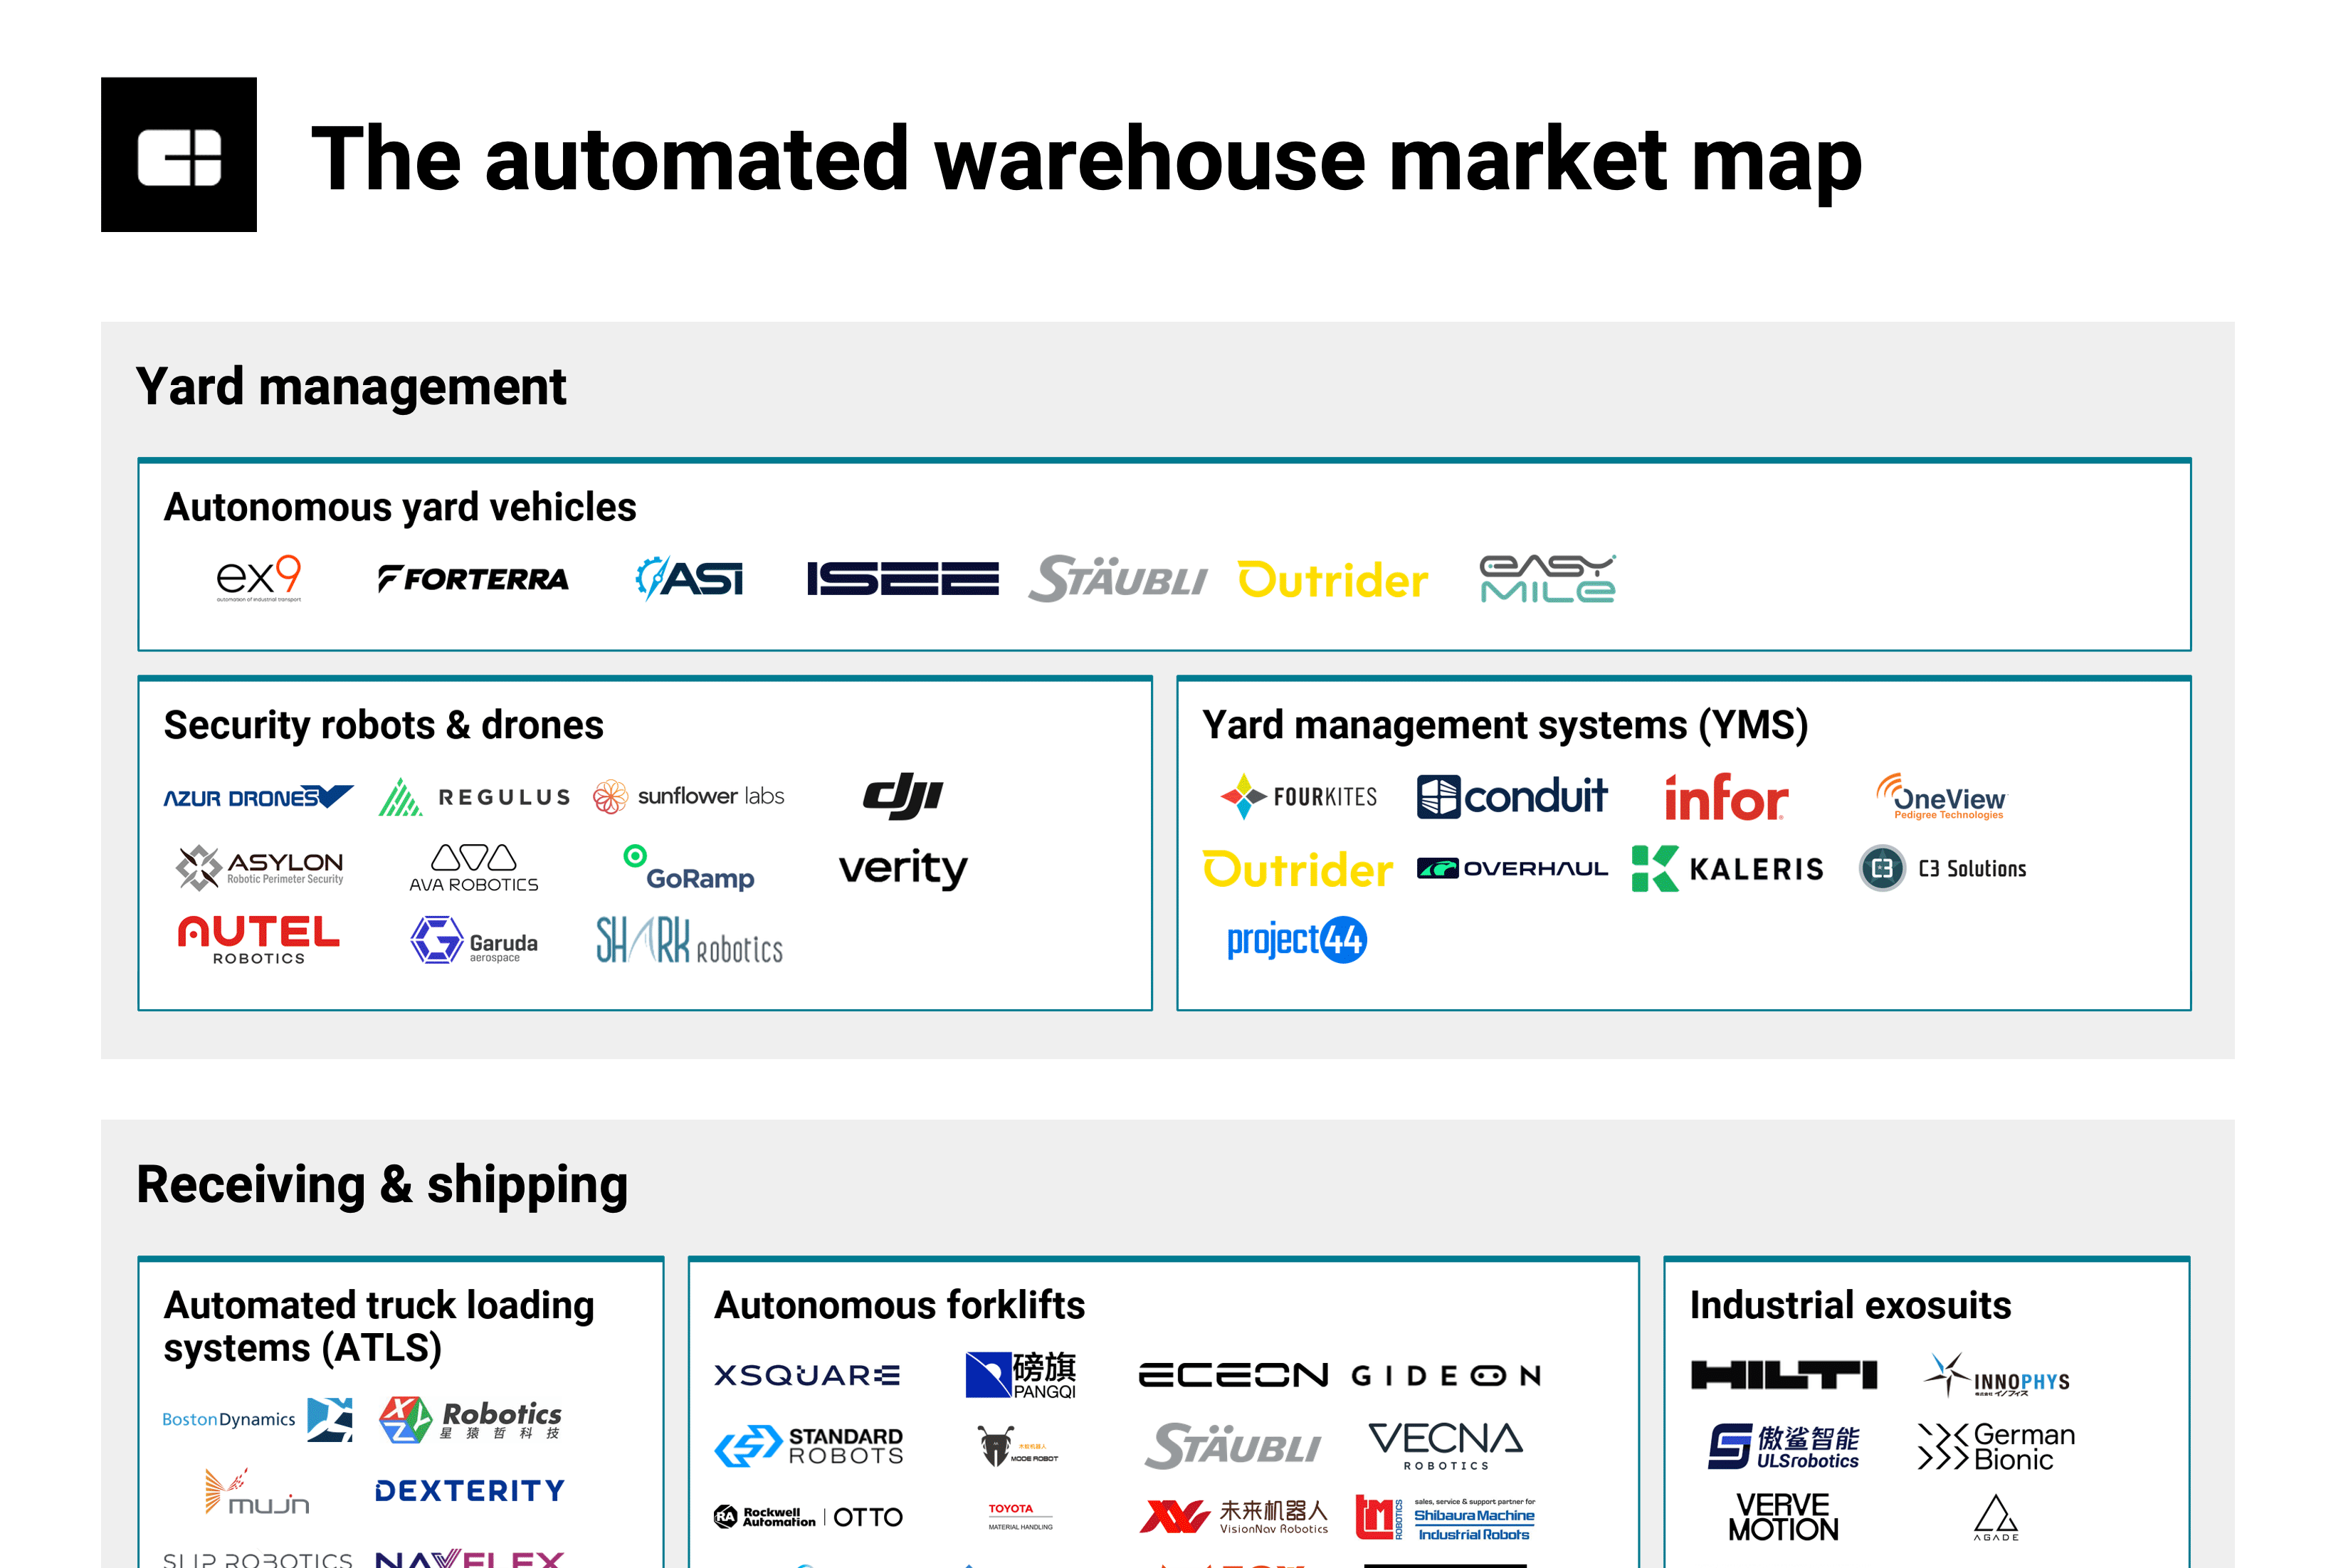
Task: Click the Toyota Material Handling logo
Action: (x=1020, y=1517)
